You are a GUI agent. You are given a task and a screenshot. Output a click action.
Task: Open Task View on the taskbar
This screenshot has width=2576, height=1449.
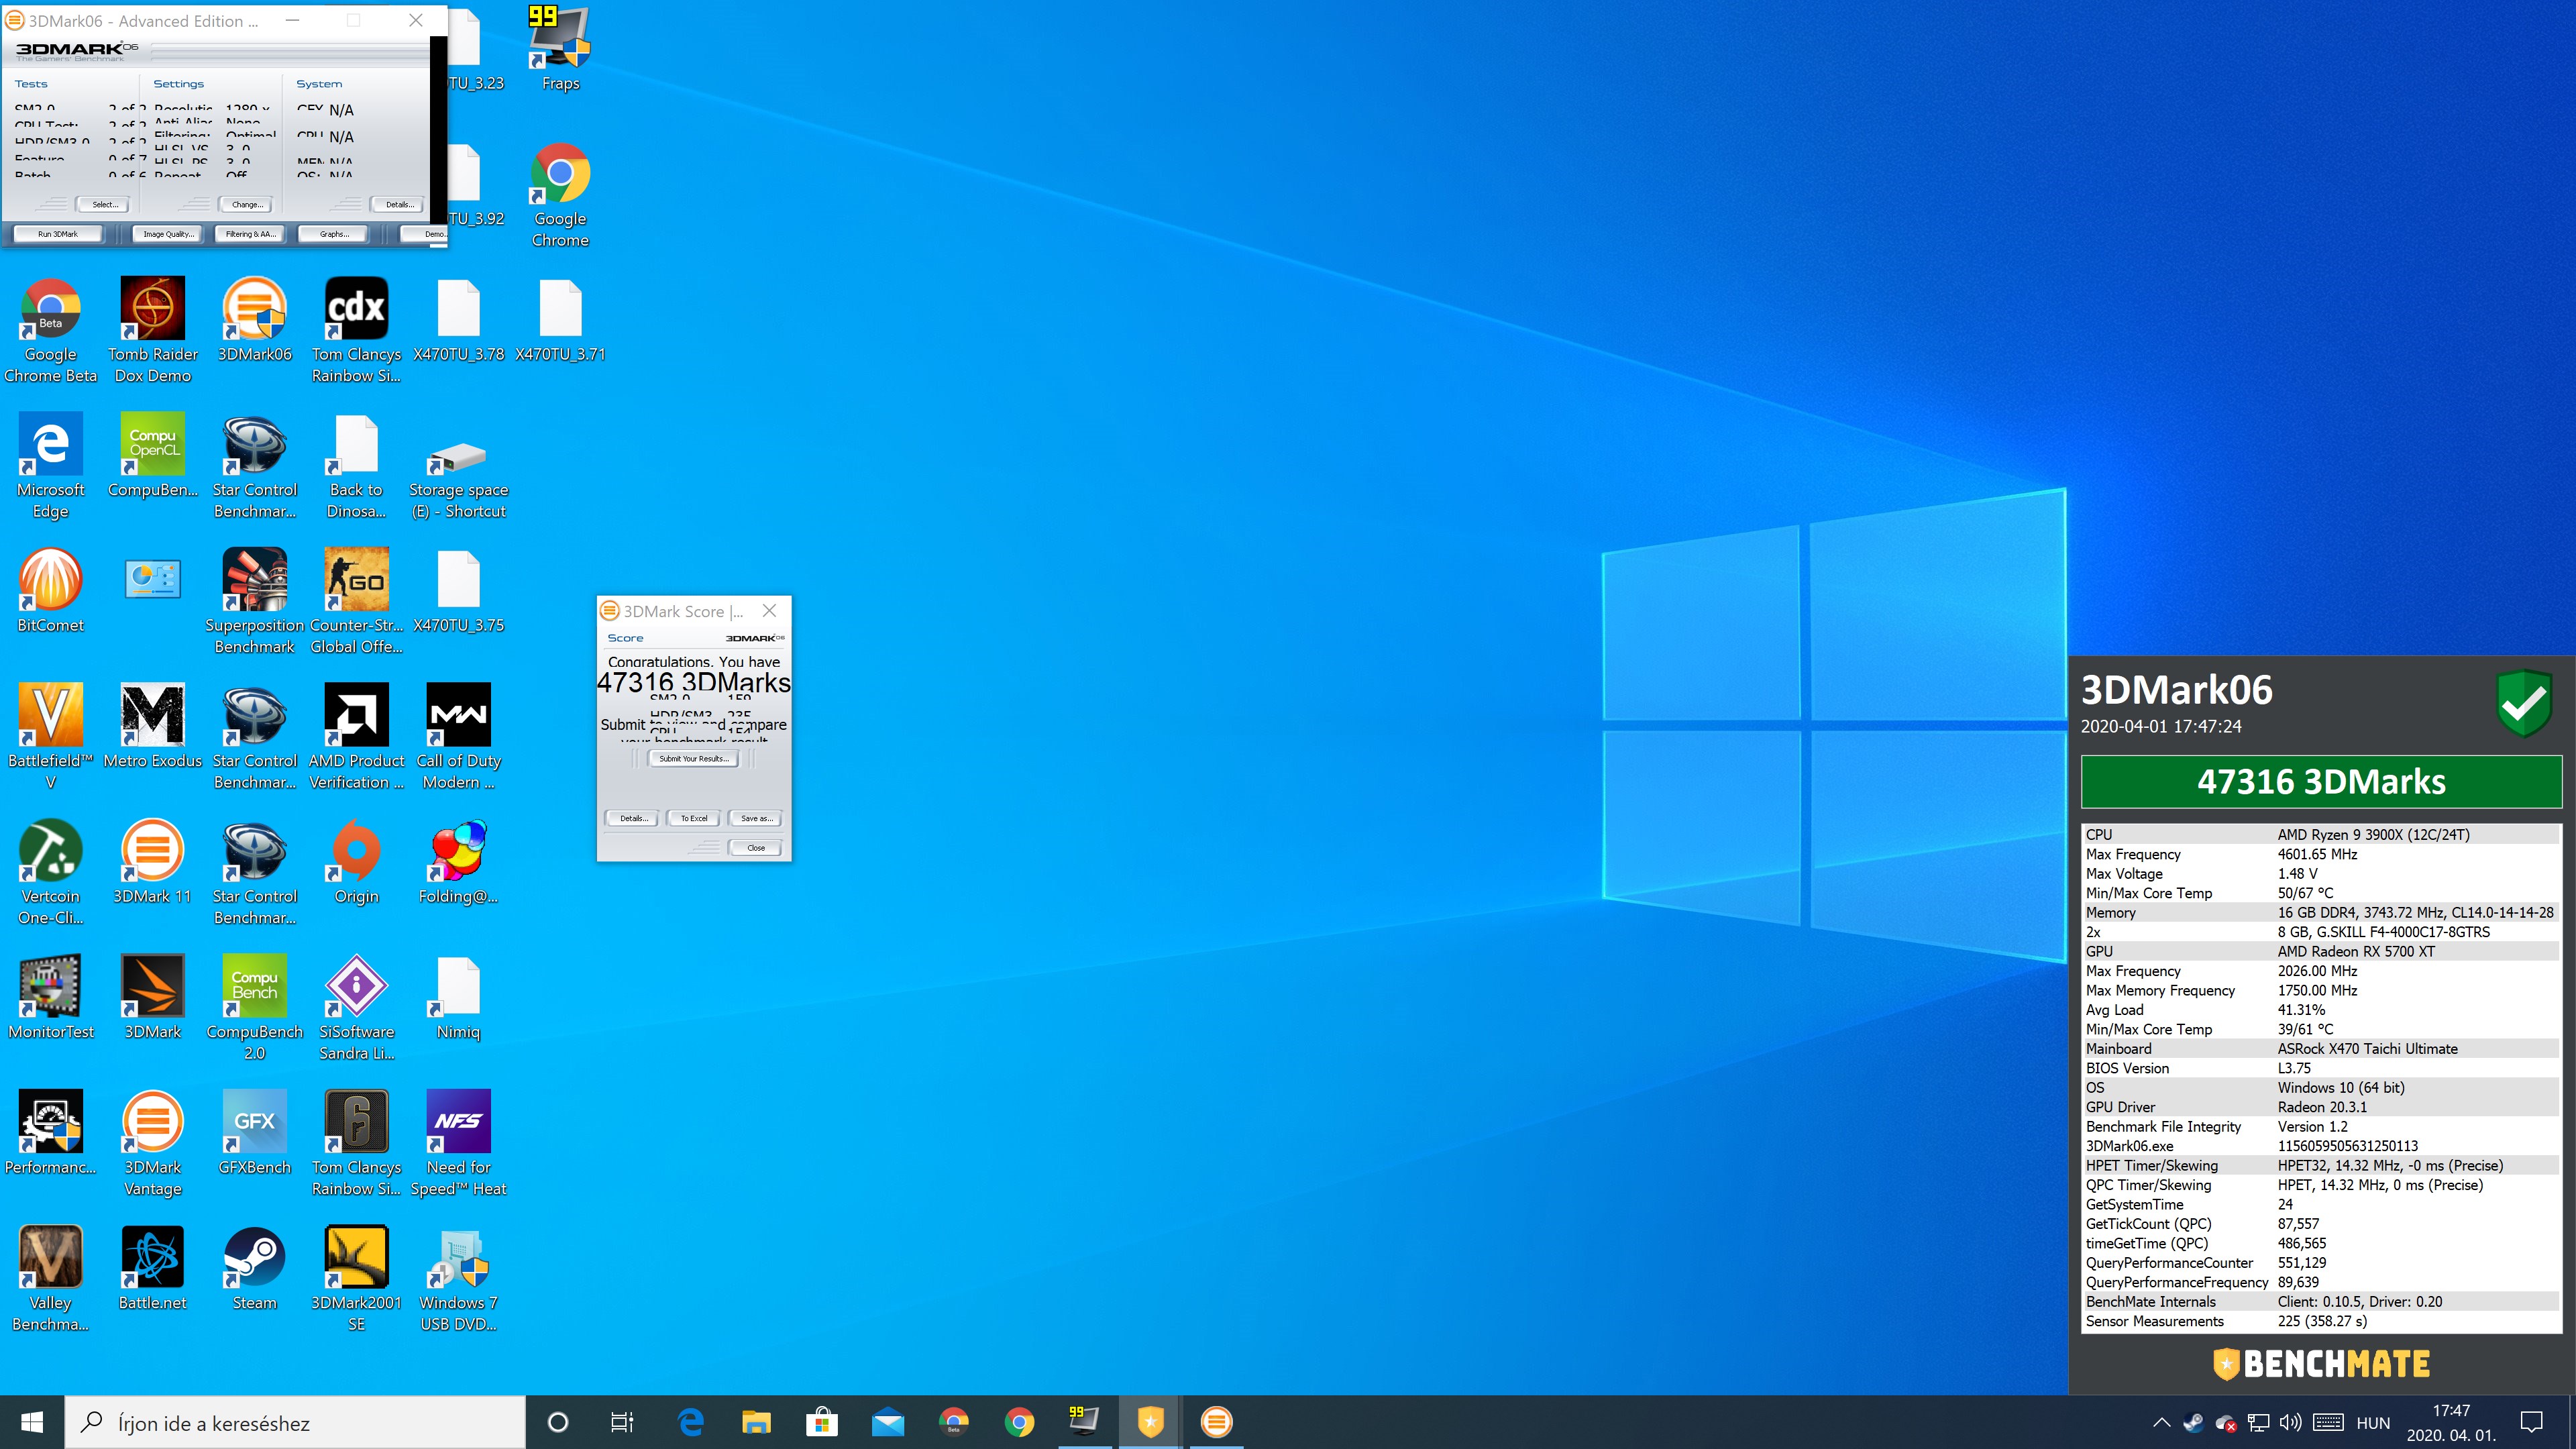click(622, 1422)
